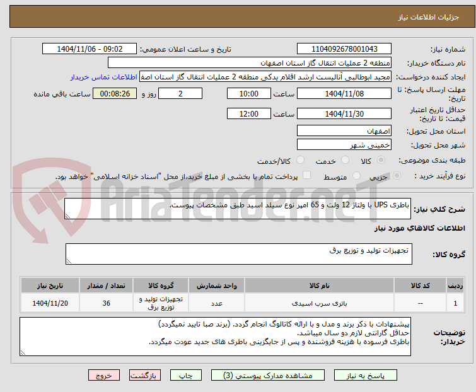Image resolution: width=476 pixels, height=392 pixels.
Task: Click the announcement date field 1404/11/06 - 09:02
Action: (x=90, y=49)
